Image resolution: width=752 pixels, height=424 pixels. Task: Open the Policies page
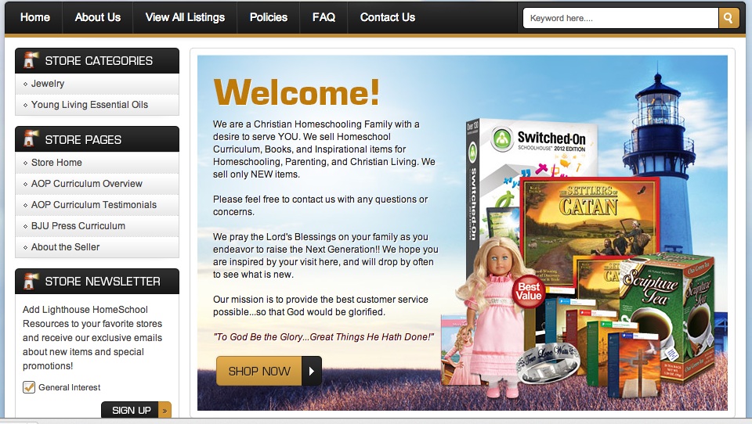click(269, 17)
